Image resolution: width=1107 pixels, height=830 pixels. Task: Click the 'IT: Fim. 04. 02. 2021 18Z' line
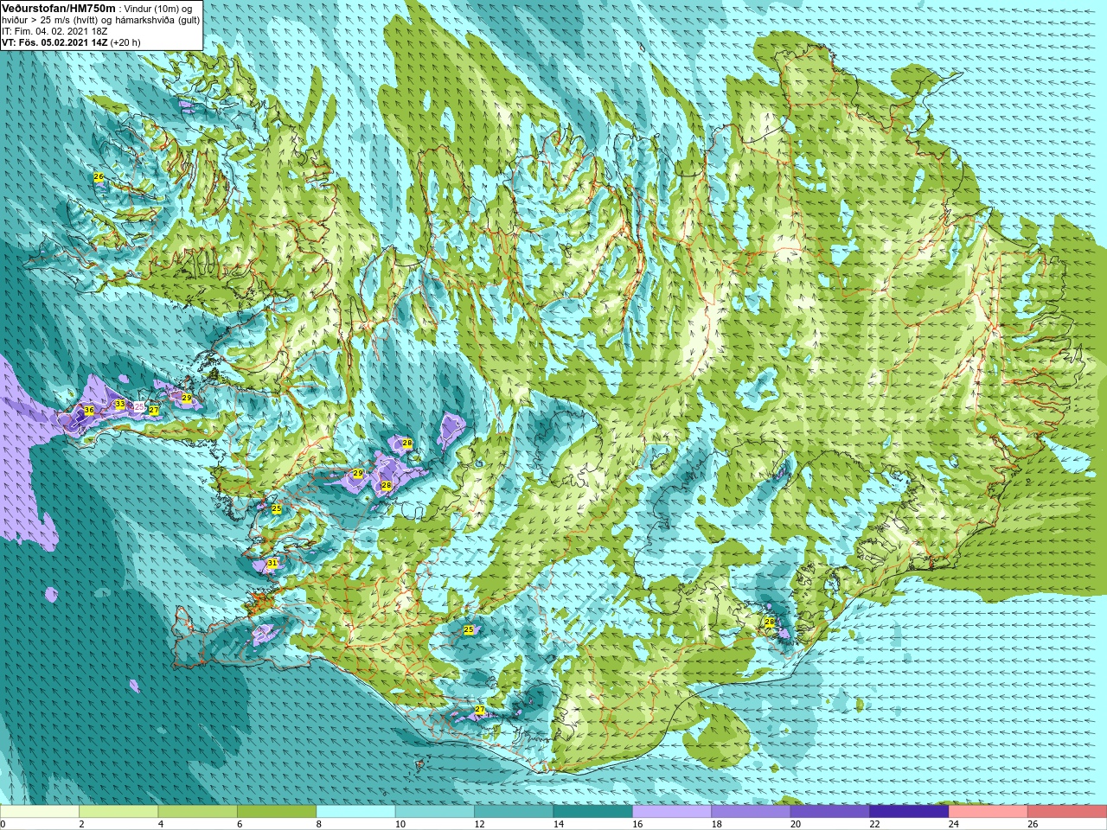tap(54, 31)
